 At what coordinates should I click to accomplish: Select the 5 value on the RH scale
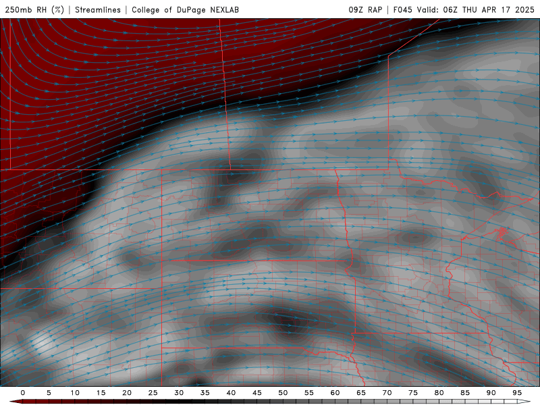pyautogui.click(x=49, y=393)
